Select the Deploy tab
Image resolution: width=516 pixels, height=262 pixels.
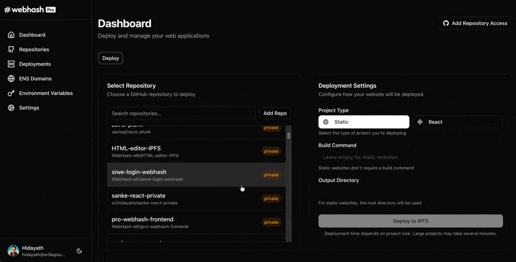pos(110,58)
